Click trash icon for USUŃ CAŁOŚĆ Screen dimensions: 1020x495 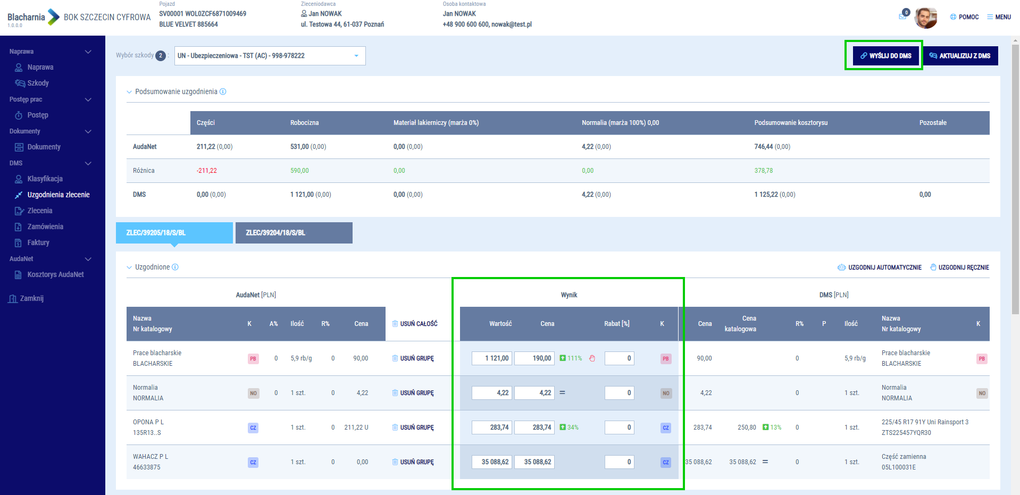[395, 324]
